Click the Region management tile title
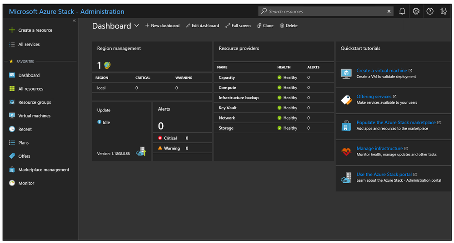The height and width of the screenshot is (243, 454). 119,48
